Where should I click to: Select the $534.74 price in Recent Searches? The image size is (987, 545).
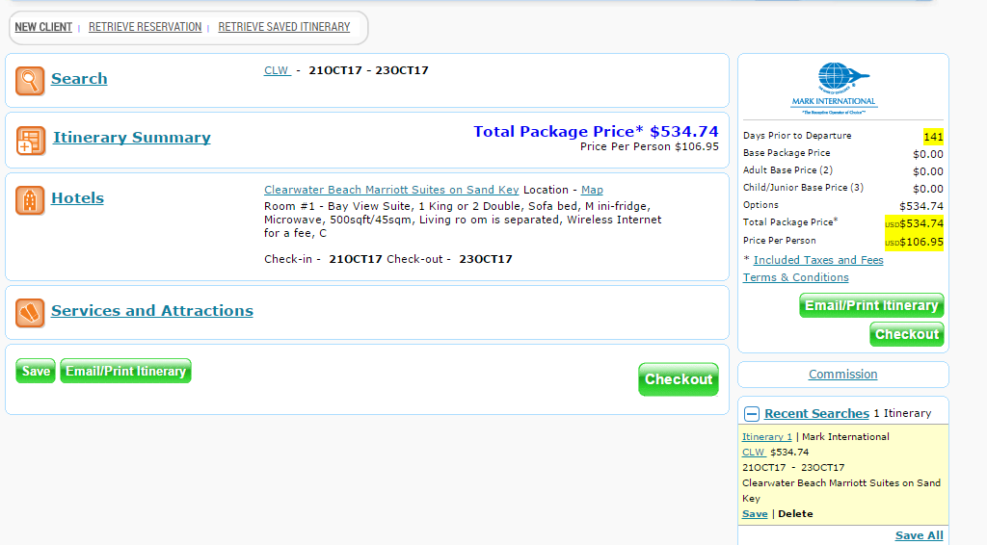point(789,452)
